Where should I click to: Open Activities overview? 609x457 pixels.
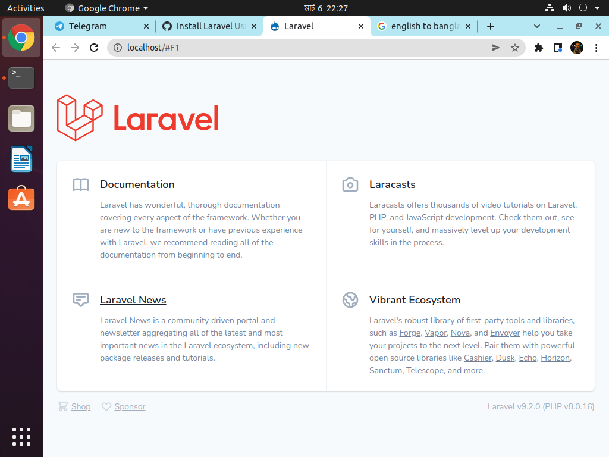pos(26,8)
